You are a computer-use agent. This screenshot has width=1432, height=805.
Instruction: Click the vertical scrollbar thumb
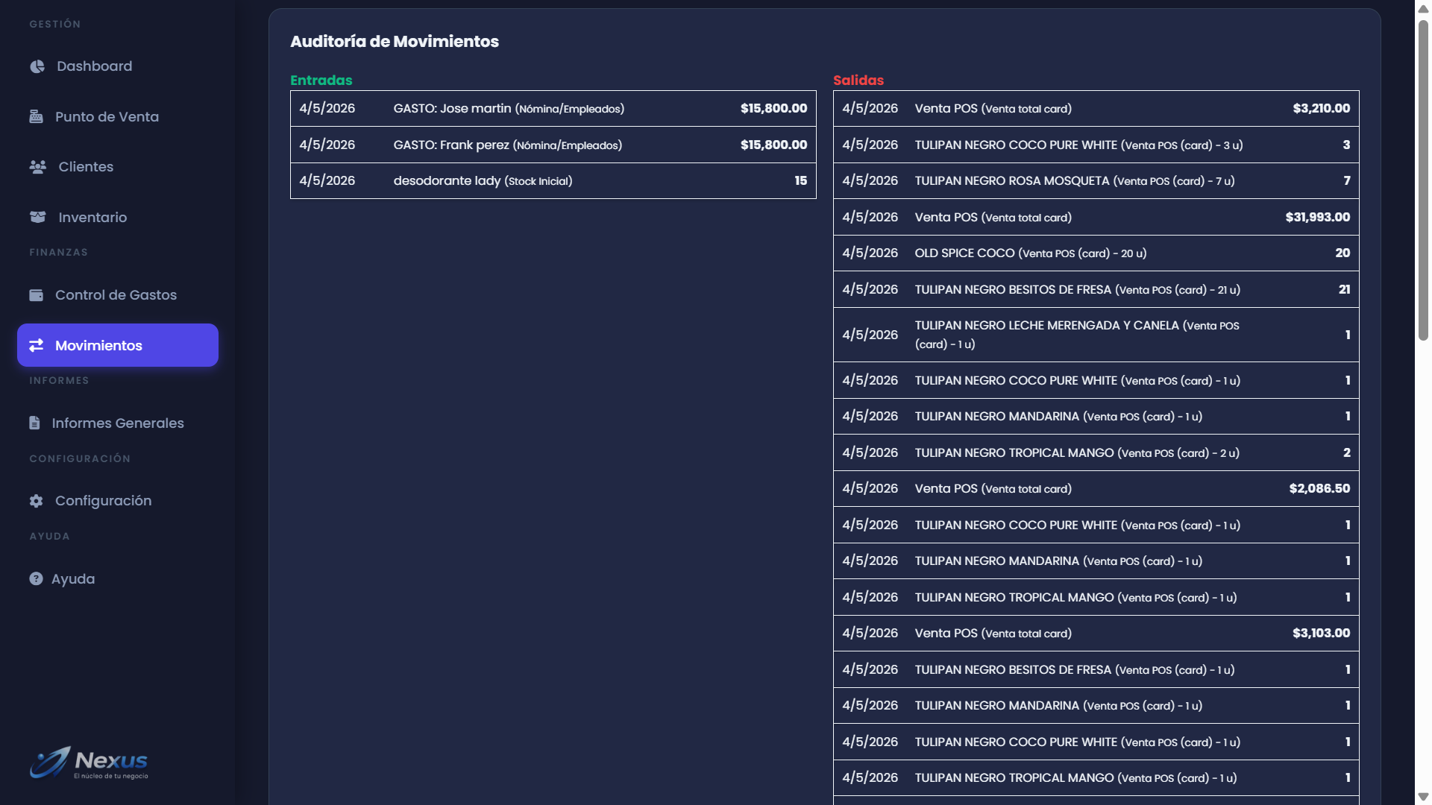[x=1423, y=179]
